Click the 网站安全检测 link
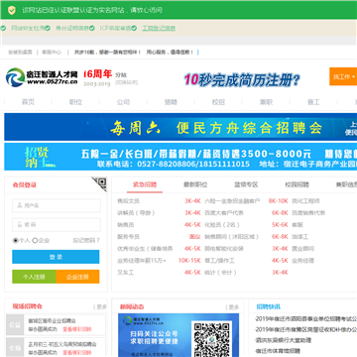 pos(28,28)
